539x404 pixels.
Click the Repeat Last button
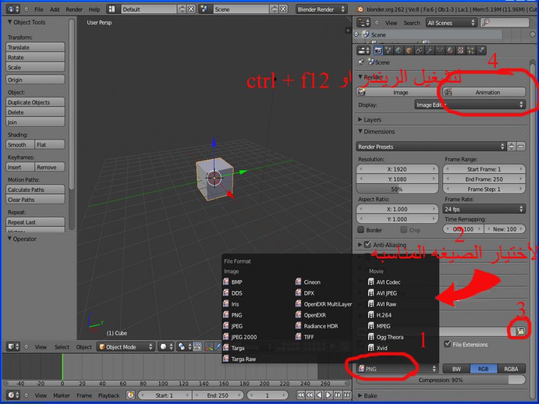(35, 222)
